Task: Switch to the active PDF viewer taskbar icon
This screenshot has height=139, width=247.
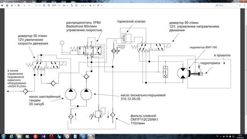Action: (91, 136)
